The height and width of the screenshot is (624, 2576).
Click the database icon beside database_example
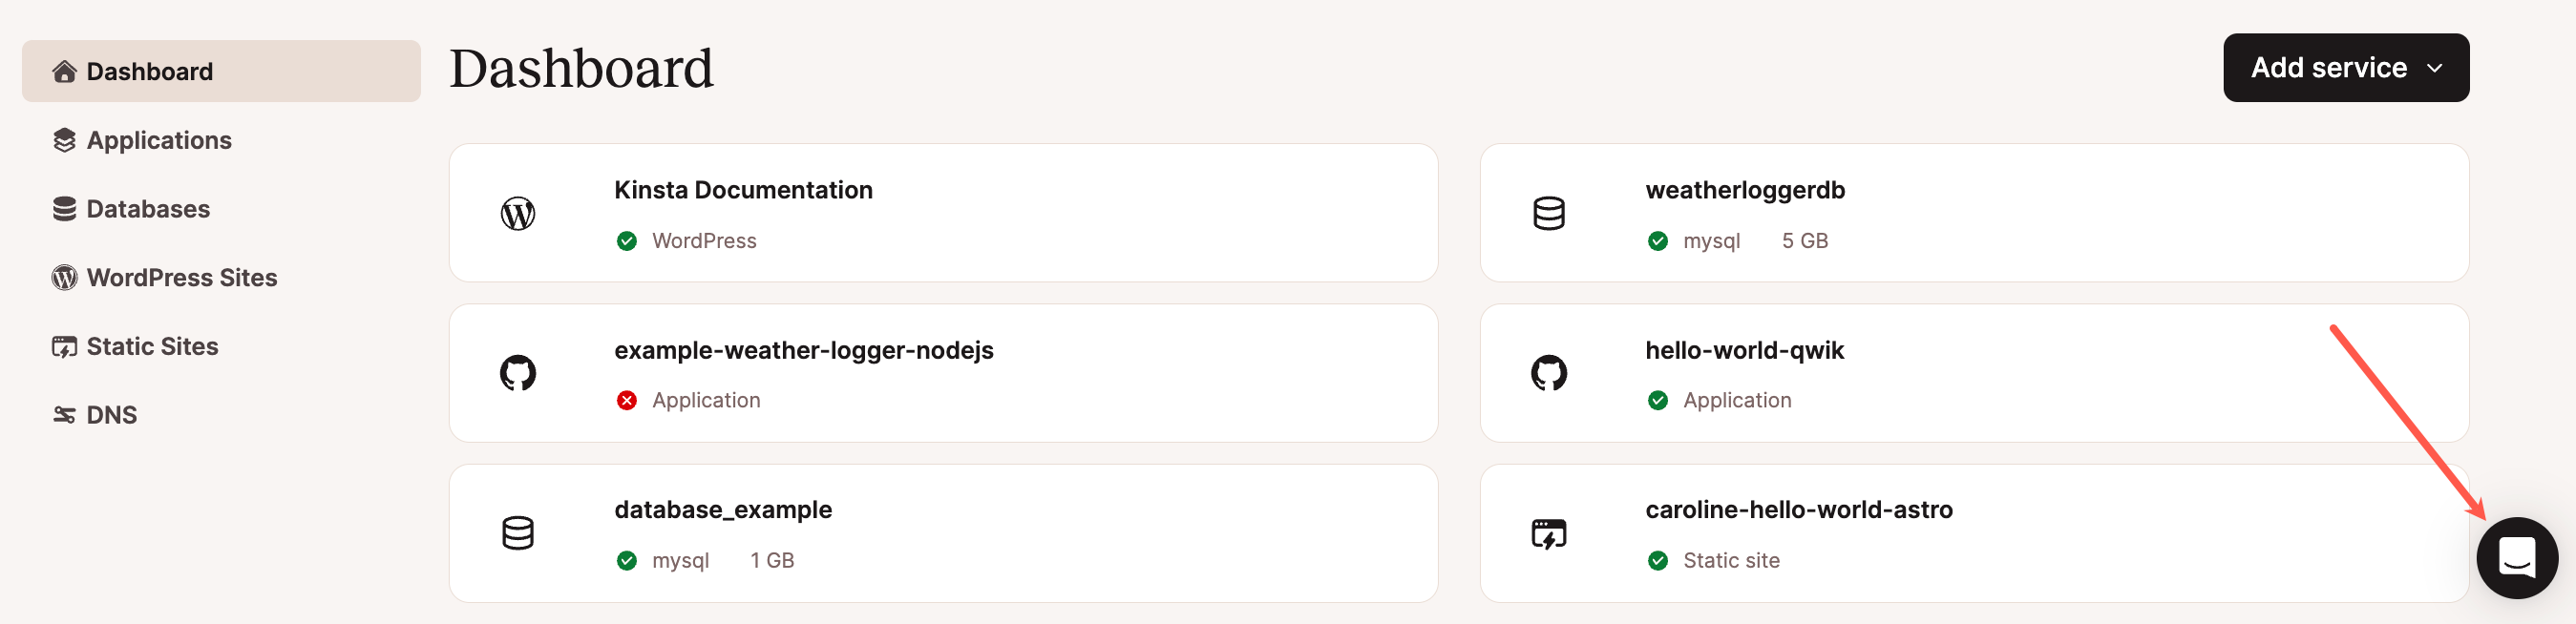[518, 533]
